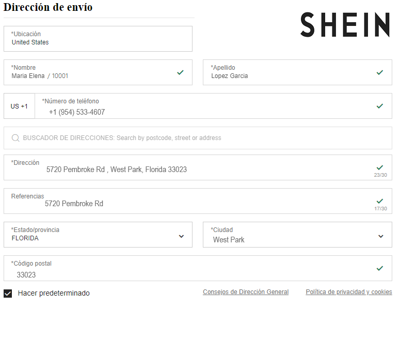Open Política de privacidad y cookies link
This screenshot has height=354, width=400.
[349, 292]
